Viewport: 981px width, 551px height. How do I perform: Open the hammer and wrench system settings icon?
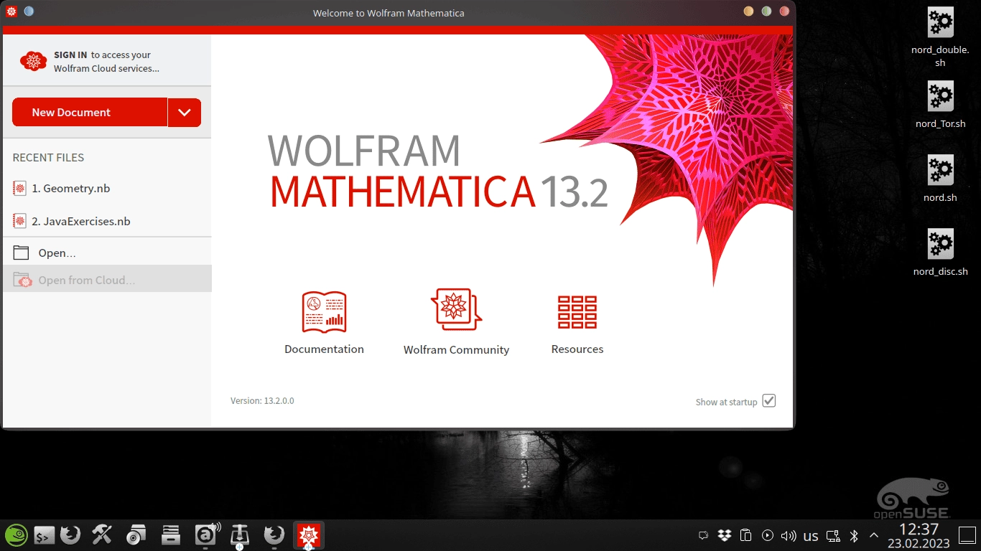[102, 534]
